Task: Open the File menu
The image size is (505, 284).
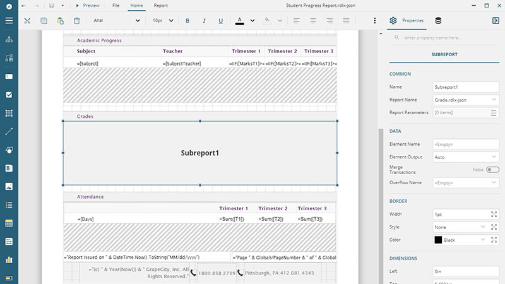Action: [116, 5]
